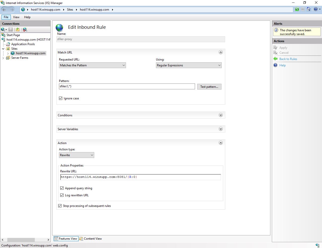Expand the Server Farms tree node
The width and height of the screenshot is (322, 248).
click(3, 58)
